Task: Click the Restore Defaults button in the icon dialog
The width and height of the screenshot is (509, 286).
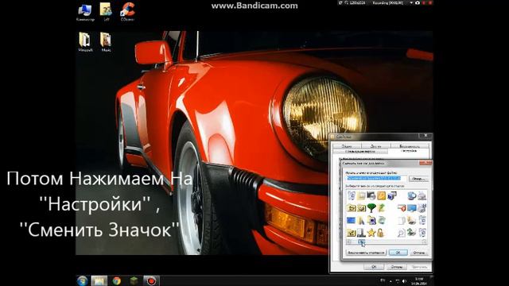Action: 366,253
